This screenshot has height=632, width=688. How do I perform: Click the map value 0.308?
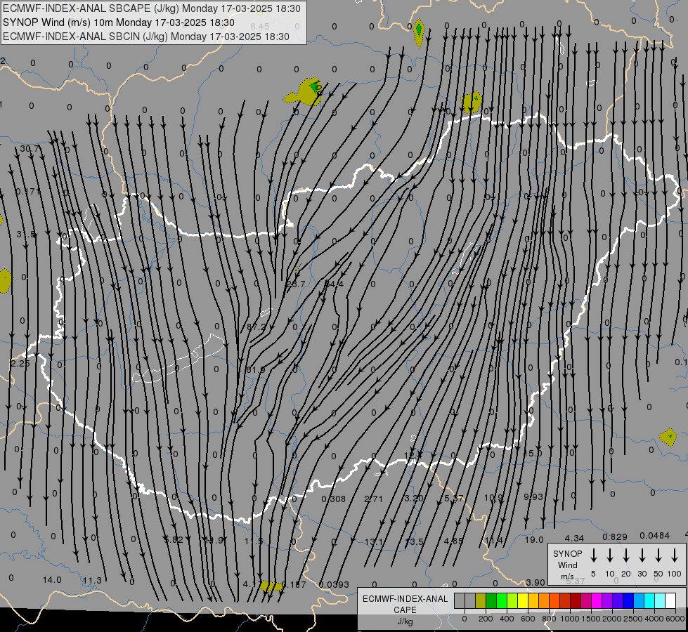pos(334,499)
